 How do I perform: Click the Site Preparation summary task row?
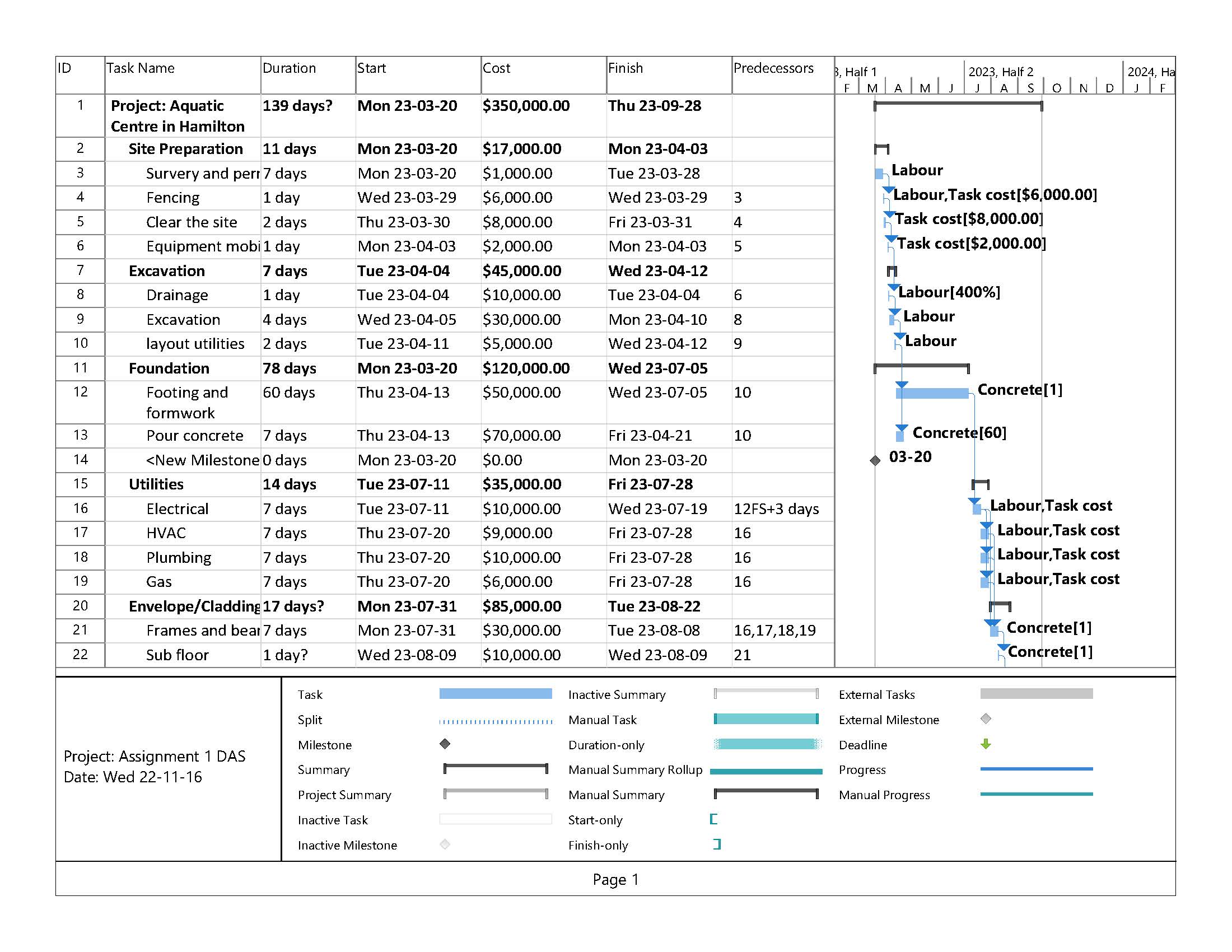(x=185, y=149)
